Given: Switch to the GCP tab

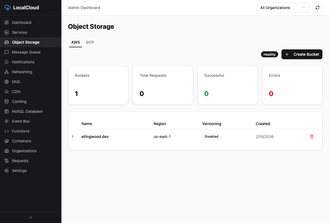Looking at the screenshot, I should (x=90, y=42).
